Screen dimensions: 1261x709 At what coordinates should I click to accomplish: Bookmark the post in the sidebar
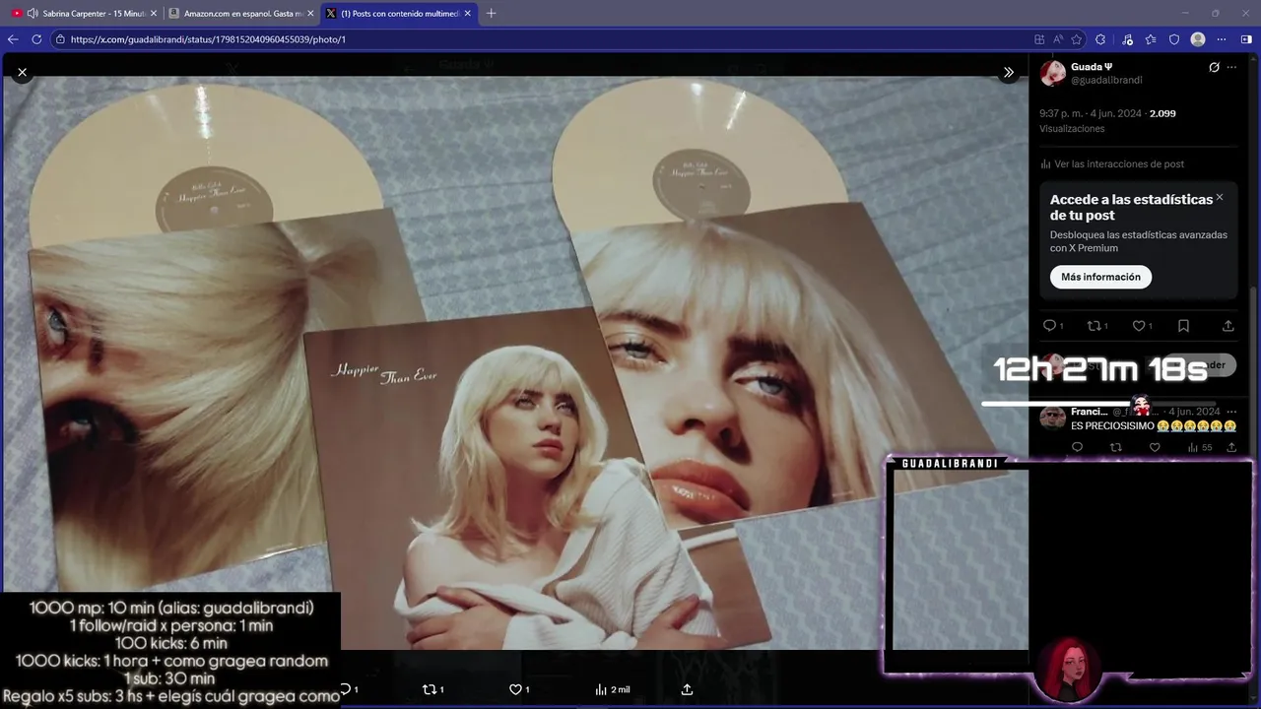(1183, 326)
